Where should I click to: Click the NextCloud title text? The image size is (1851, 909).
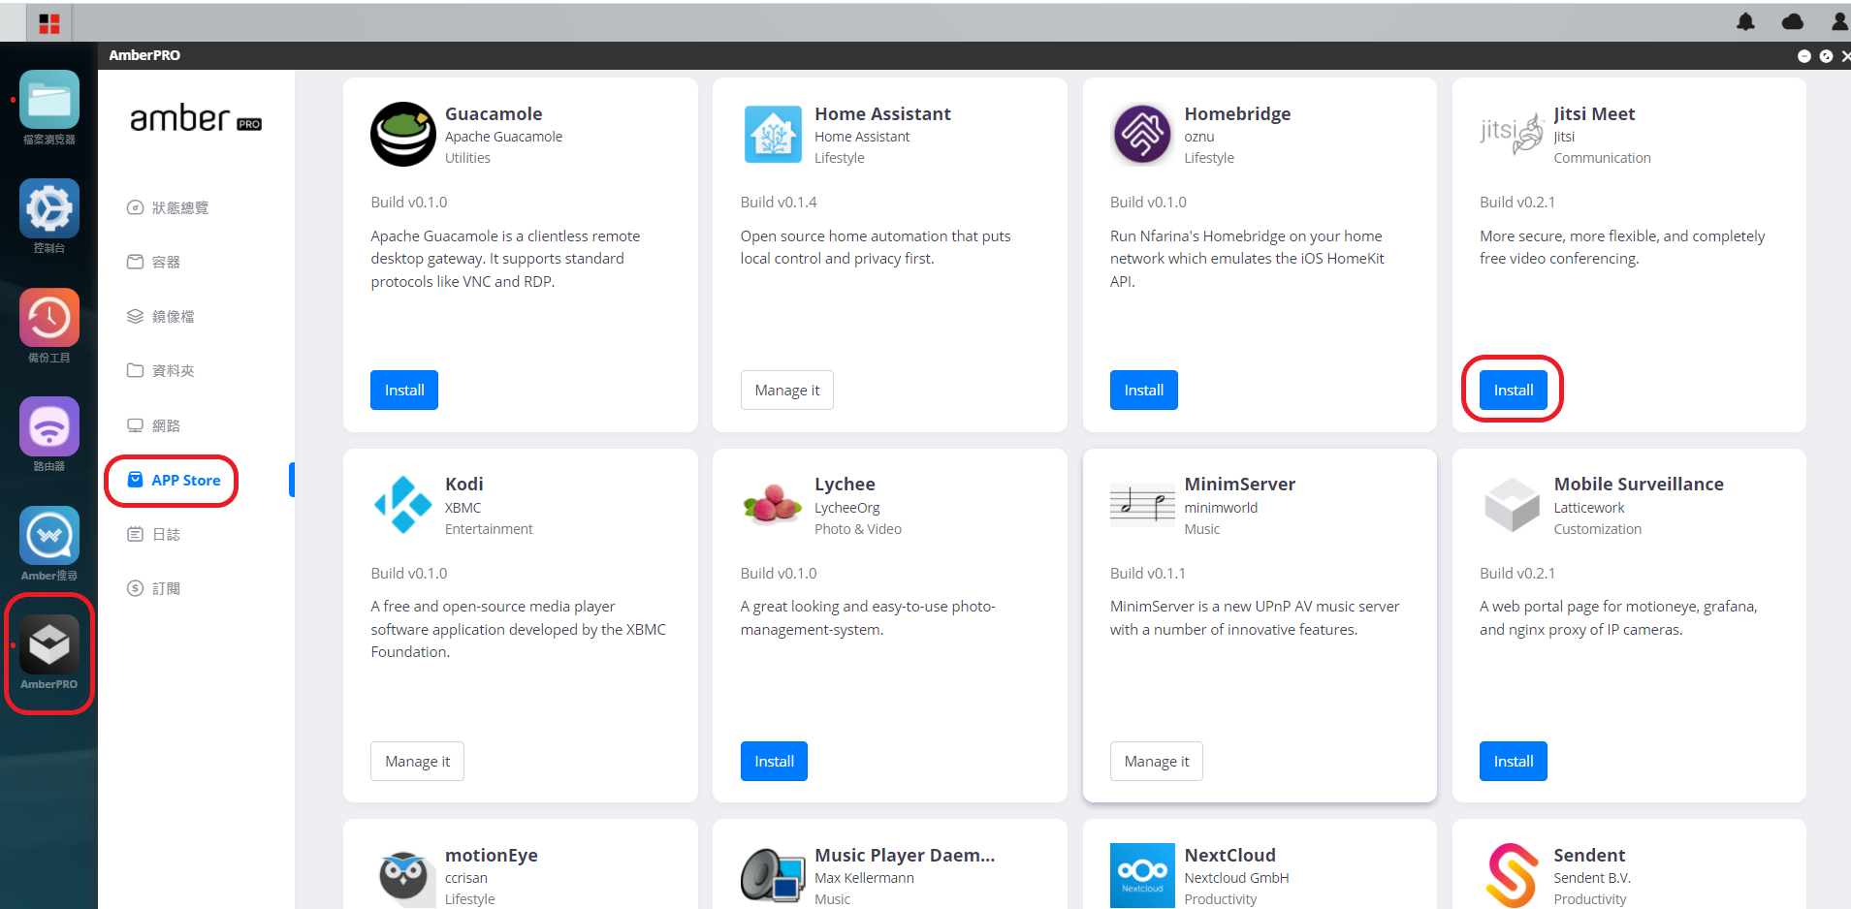click(1229, 855)
